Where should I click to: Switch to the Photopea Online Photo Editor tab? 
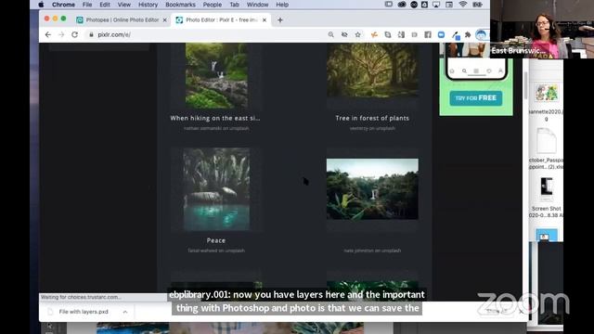122,19
